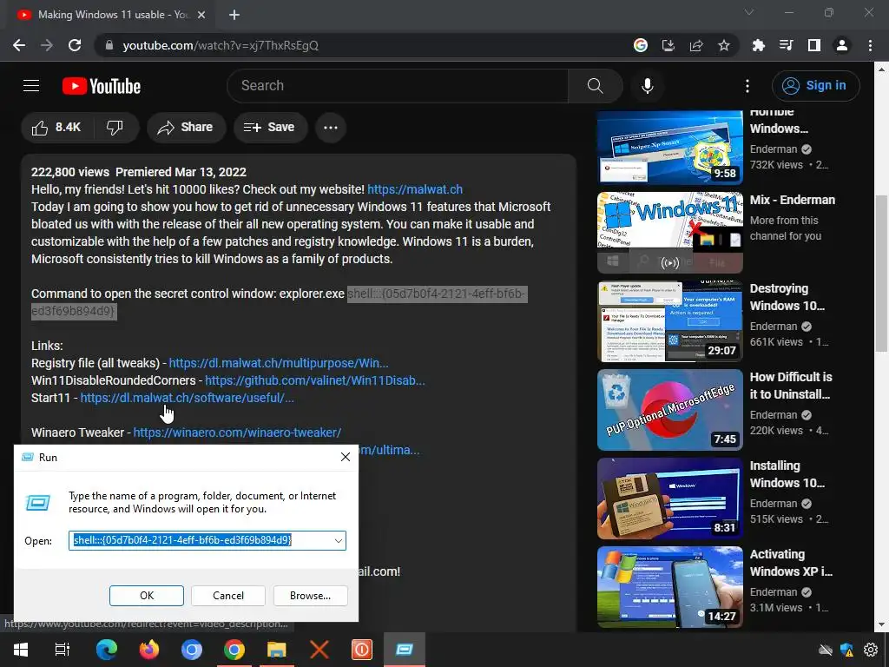Click the Chrome address bar URL
Image resolution: width=889 pixels, height=667 pixels.
[x=221, y=45]
